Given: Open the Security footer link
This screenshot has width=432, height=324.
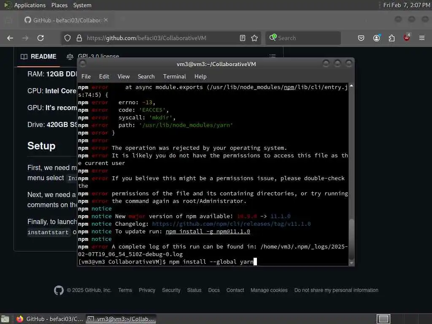Looking at the screenshot, I should (x=171, y=290).
